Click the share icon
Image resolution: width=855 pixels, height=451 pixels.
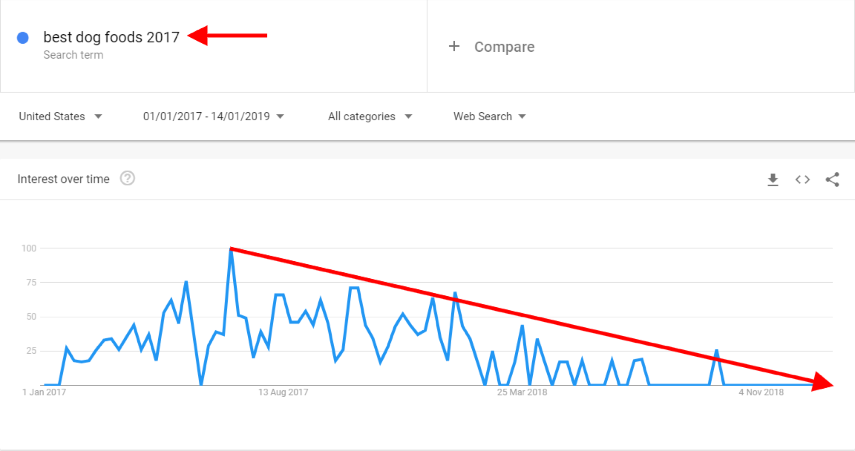tap(832, 180)
